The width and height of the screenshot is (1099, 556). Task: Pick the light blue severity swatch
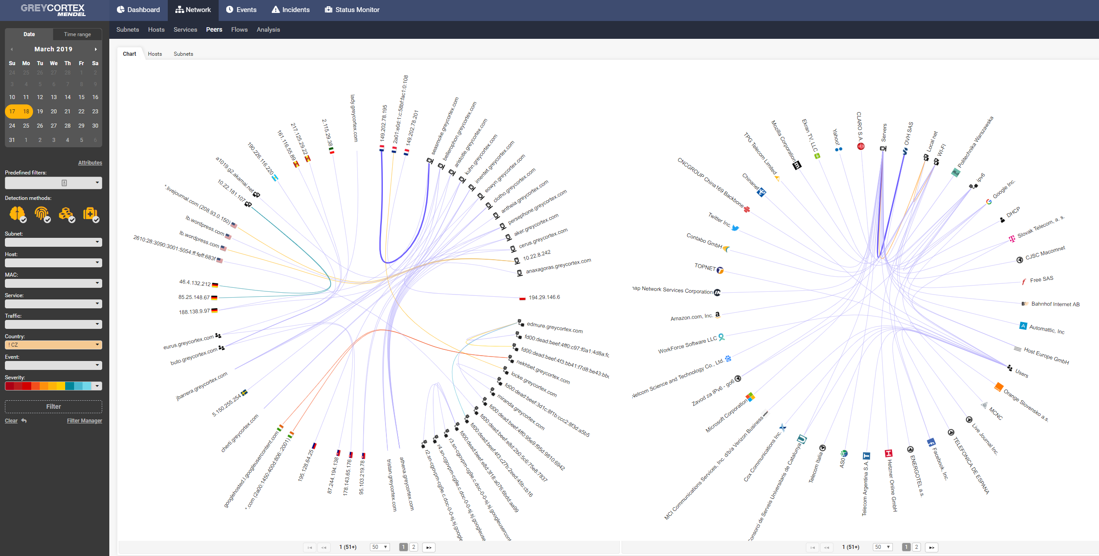(x=87, y=386)
